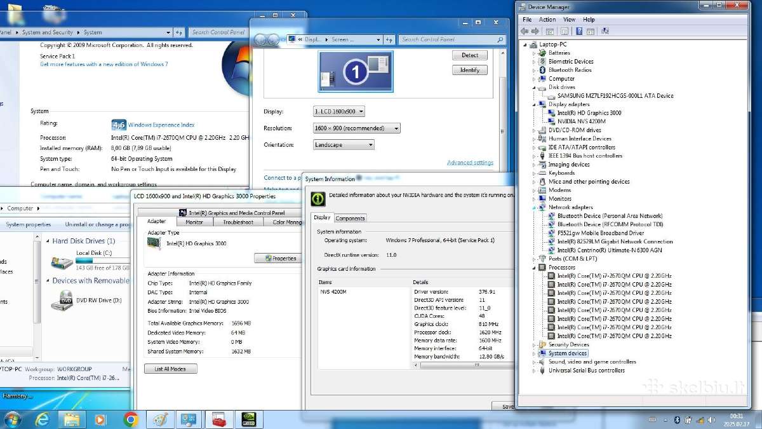The image size is (762, 429).
Task: Click the adapter card icon under Adapter Type
Action: [x=154, y=243]
